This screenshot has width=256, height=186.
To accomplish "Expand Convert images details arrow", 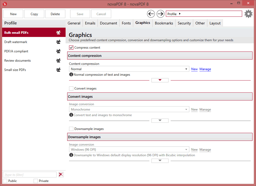I will (160, 120).
